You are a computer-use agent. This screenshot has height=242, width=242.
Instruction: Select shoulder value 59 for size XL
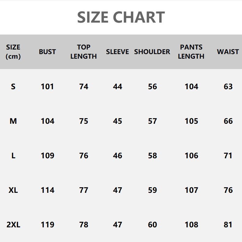coord(152,190)
